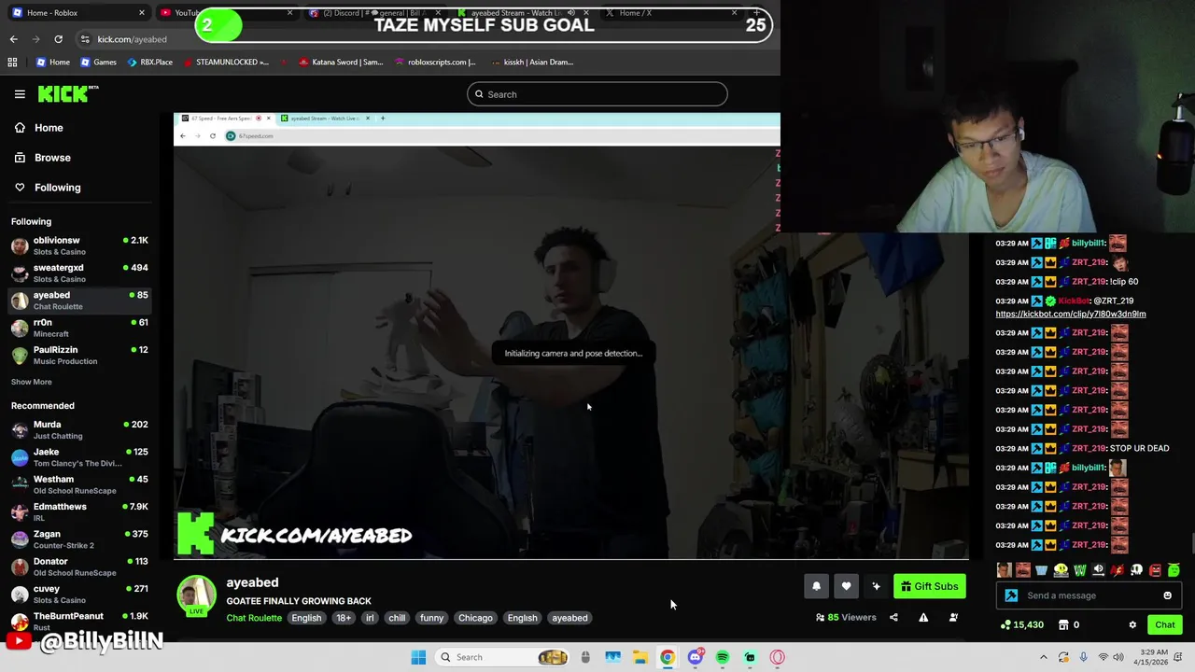Open Westham recommended channel
Image resolution: width=1195 pixels, height=672 pixels.
pos(80,484)
